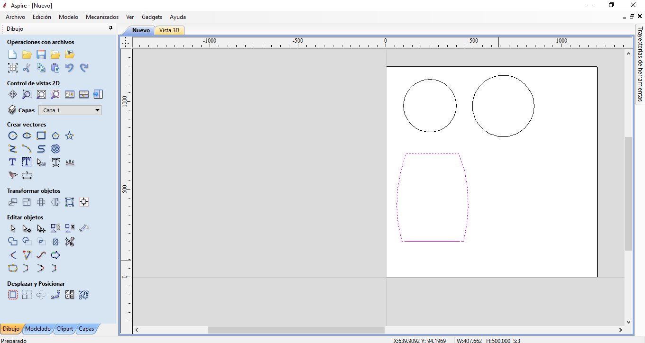Switch to the Clipart tab
The image size is (645, 343).
[x=64, y=329]
